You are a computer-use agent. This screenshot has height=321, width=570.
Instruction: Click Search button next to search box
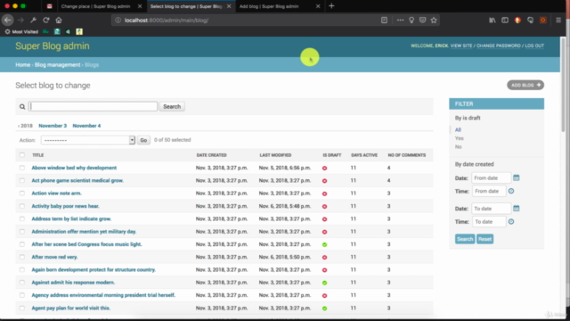(172, 107)
